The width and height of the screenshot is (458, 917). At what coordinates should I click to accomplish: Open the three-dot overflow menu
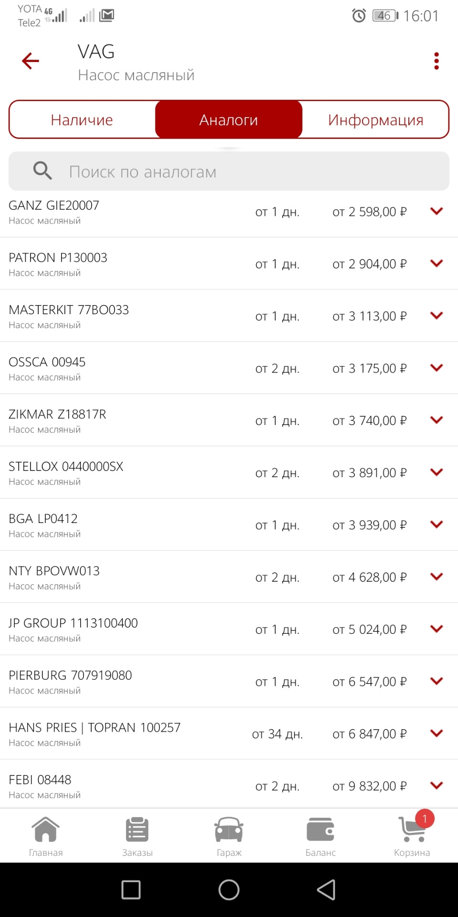click(x=436, y=61)
